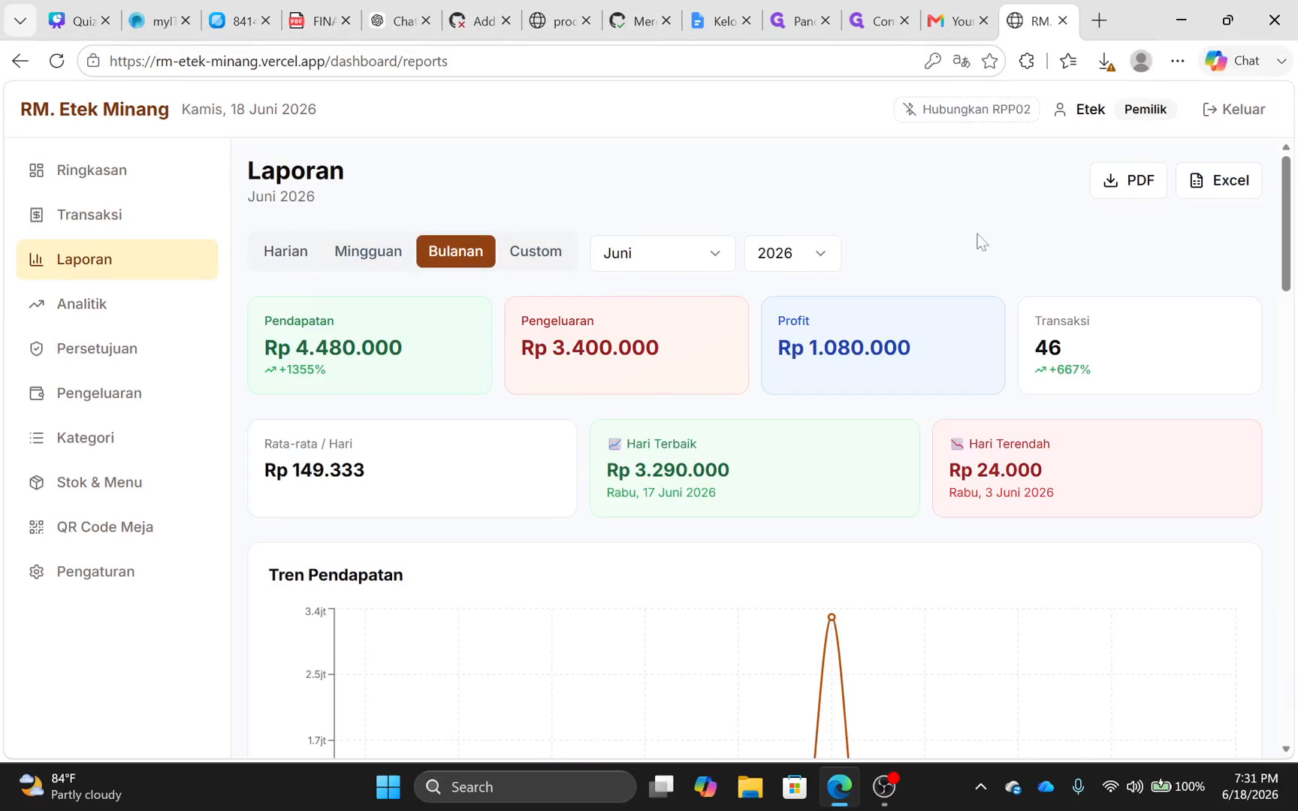Download report as PDF
This screenshot has height=811, width=1298.
point(1128,180)
